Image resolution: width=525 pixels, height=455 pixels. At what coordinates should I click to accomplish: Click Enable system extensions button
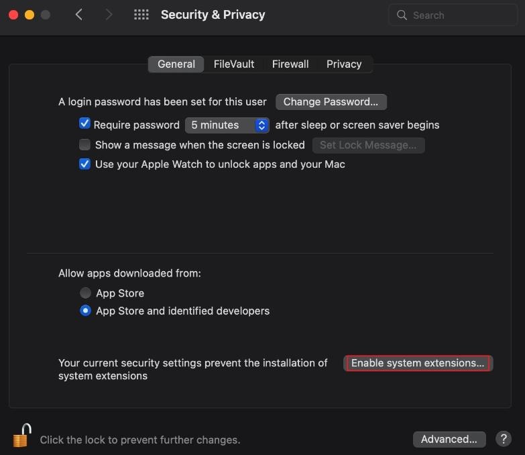[418, 363]
